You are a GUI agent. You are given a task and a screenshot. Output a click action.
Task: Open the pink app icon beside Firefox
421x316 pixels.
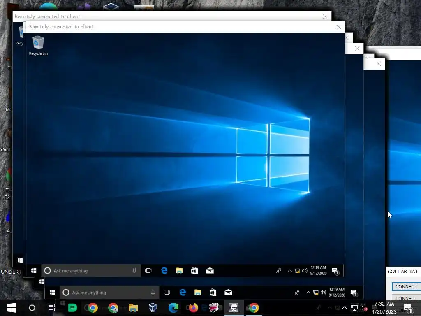(x=214, y=308)
